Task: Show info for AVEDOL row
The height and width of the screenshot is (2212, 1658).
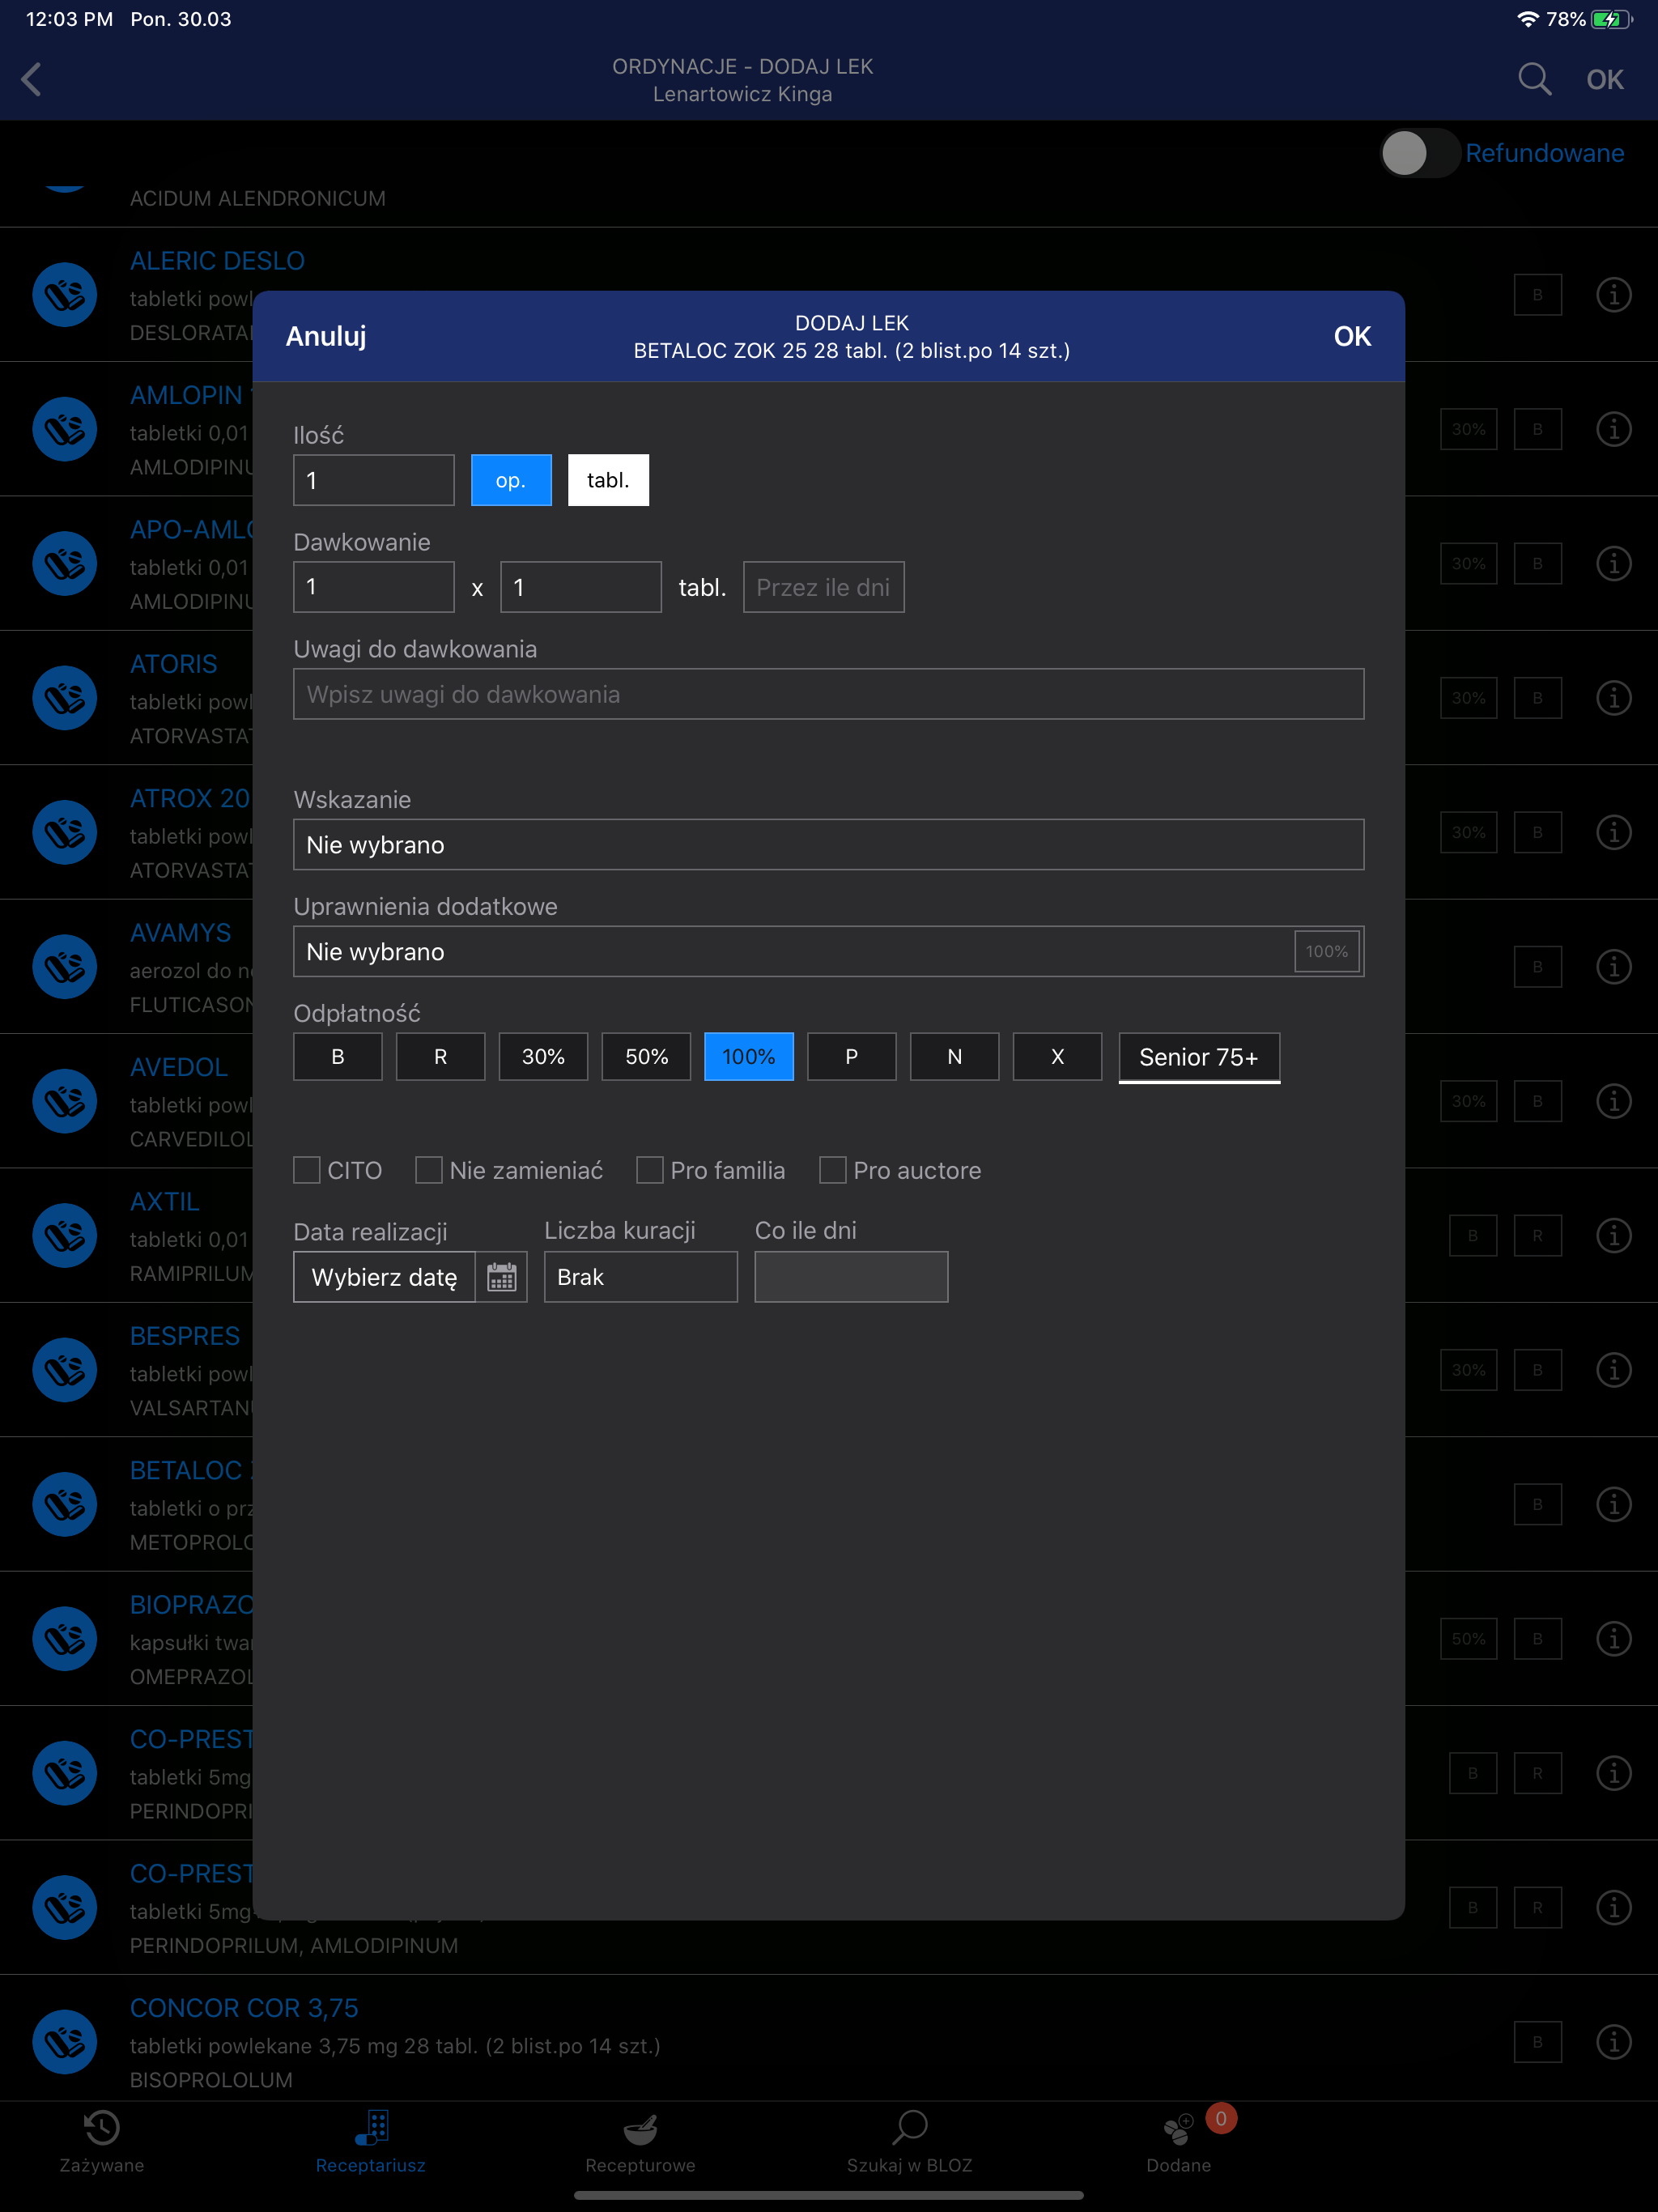Action: tap(1613, 1101)
